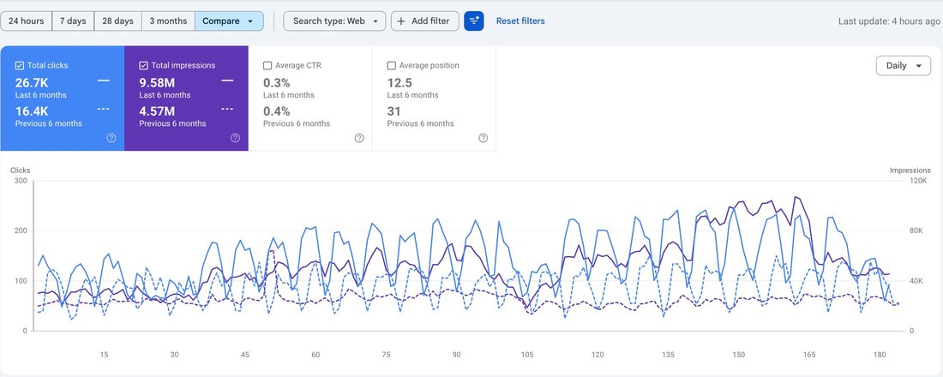
Task: Click the 0.3% average CTR value
Action: coord(277,83)
